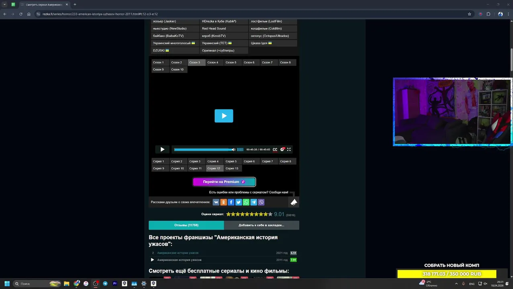Choose якскьер (Jaskier) voice-over

[x=175, y=21]
